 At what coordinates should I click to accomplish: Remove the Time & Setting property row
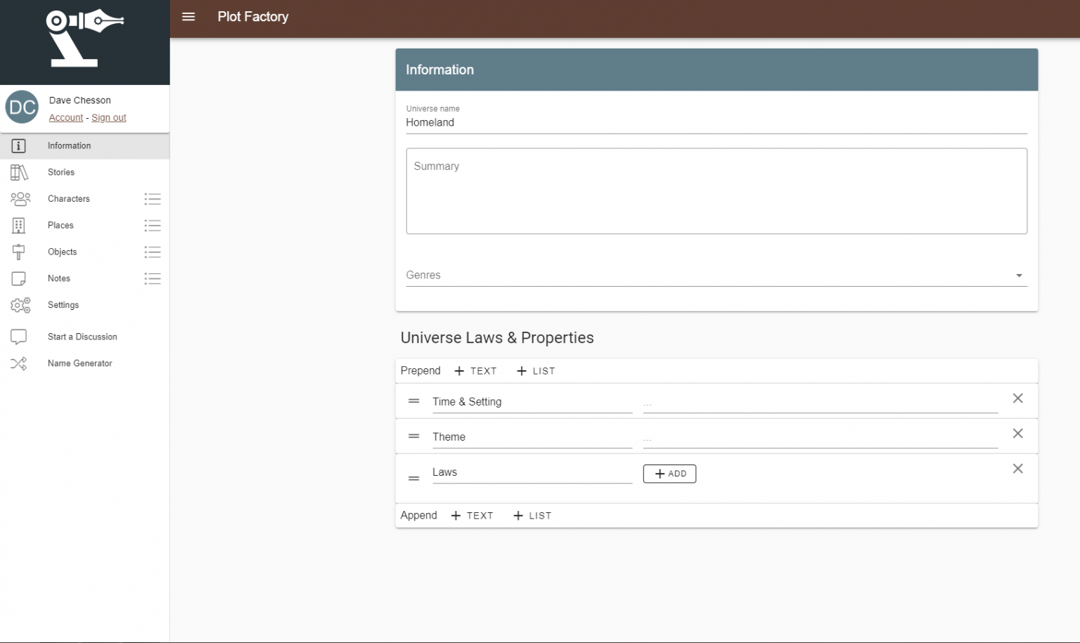point(1017,398)
